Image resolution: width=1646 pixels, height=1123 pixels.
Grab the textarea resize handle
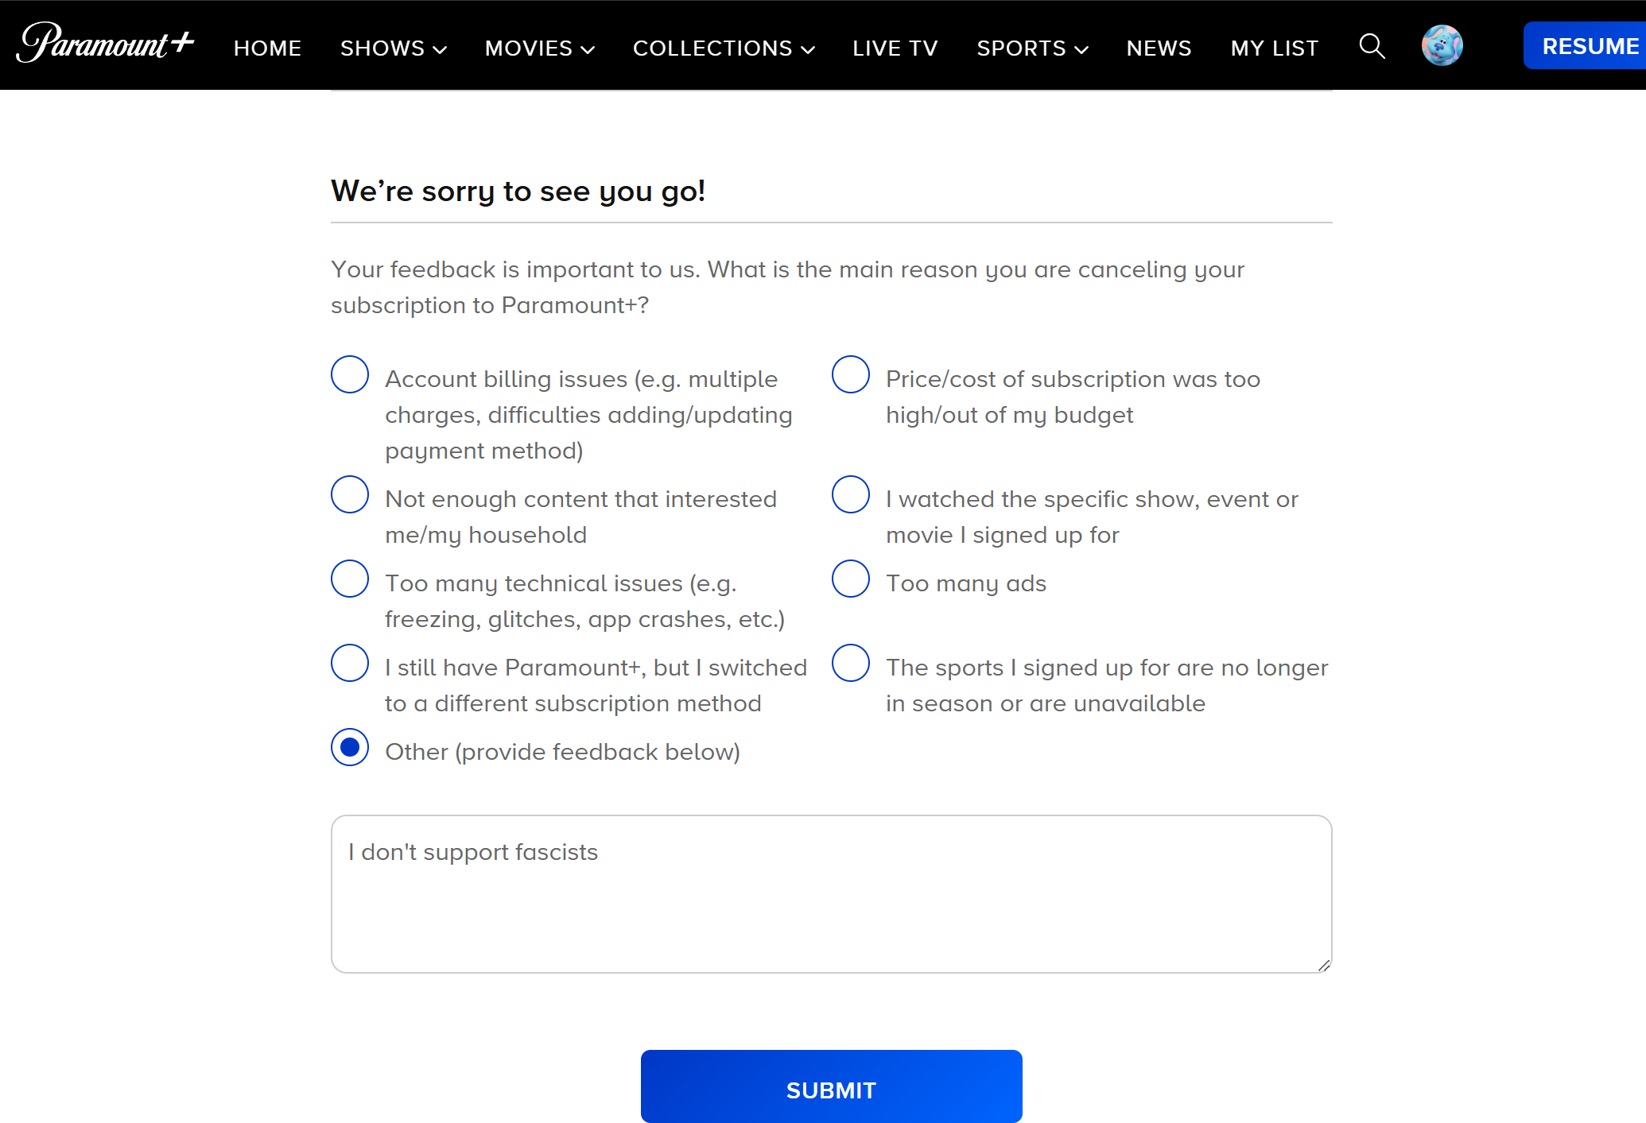[1323, 965]
